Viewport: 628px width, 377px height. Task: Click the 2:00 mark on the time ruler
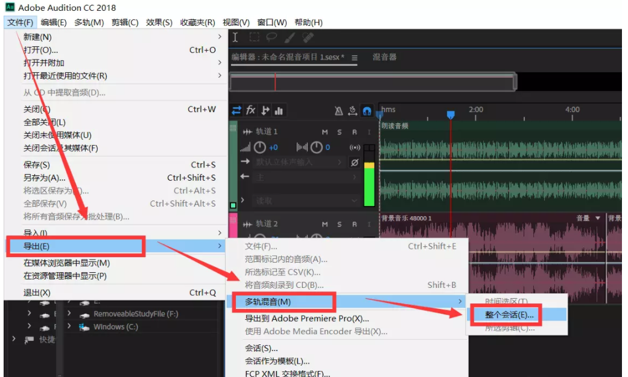coord(476,110)
